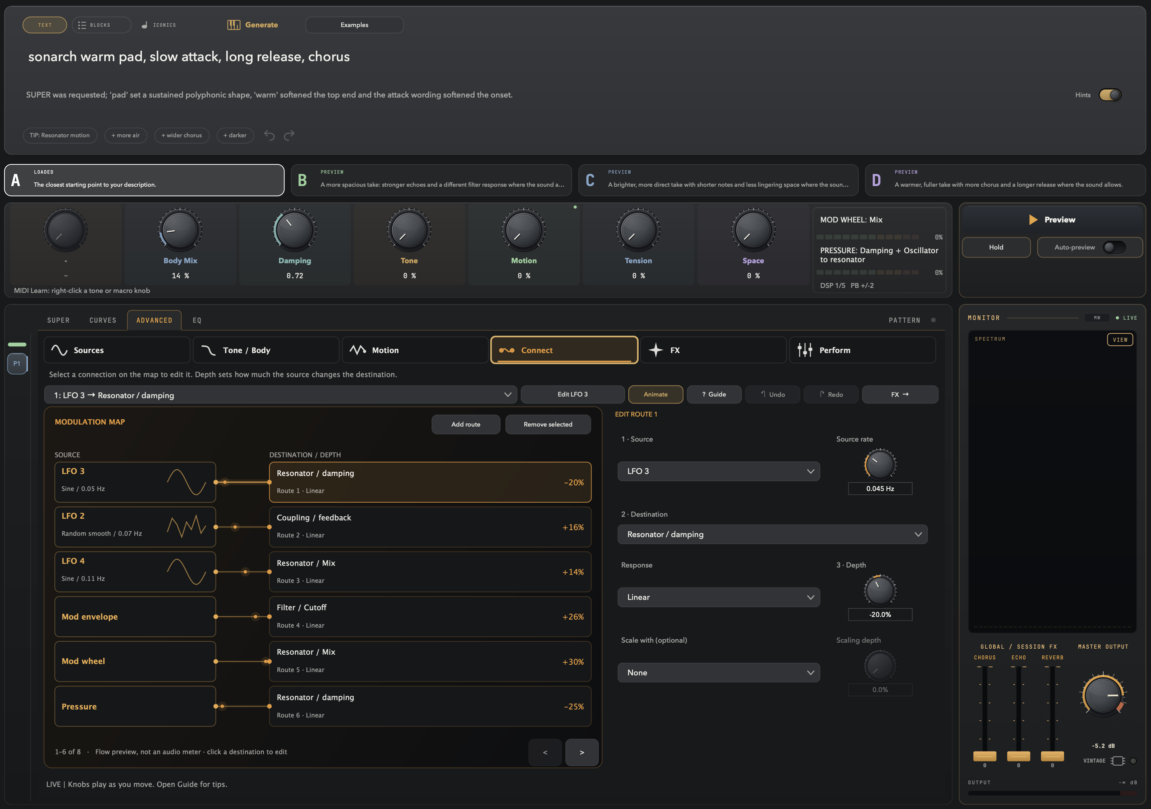Open the Response Linear dropdown
This screenshot has width=1151, height=809.
pos(719,597)
